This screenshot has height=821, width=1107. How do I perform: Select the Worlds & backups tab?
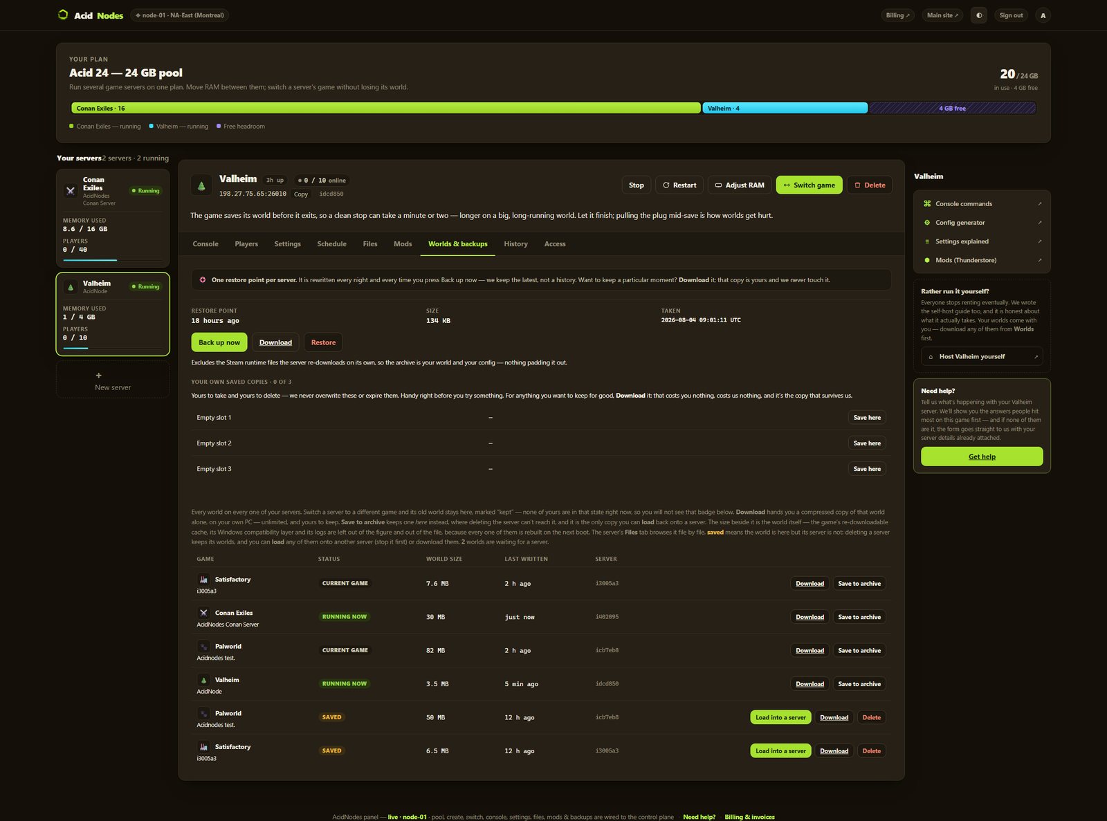coord(458,244)
